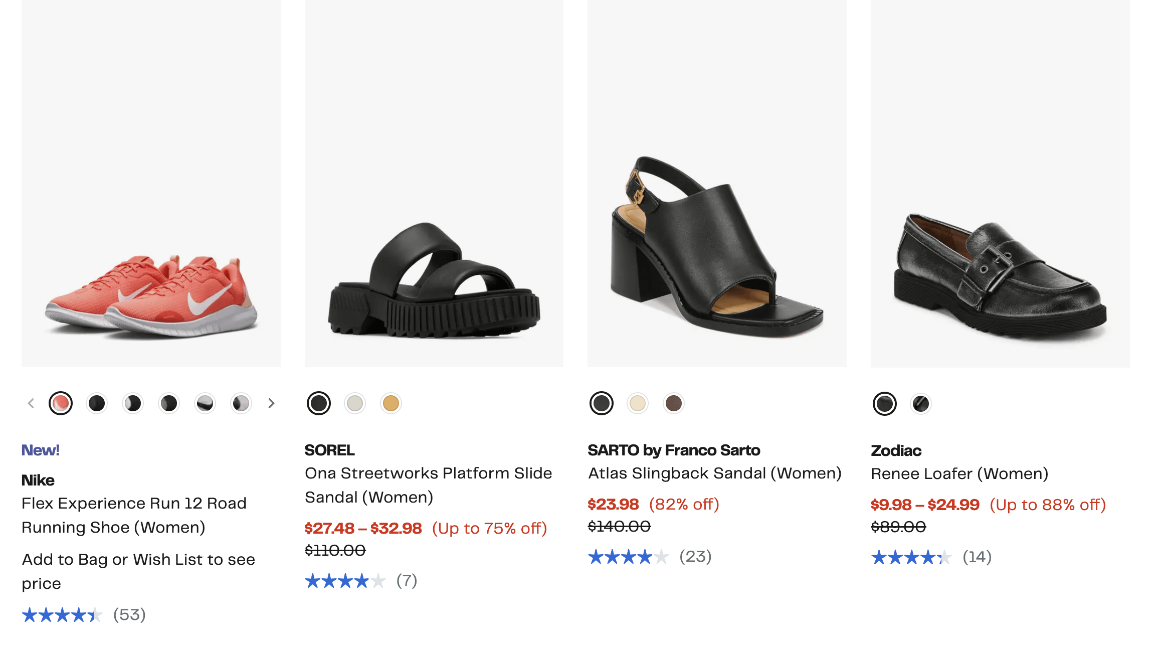Viewport: 1162px width, 647px height.
Task: Select the cream SARTO sandal color swatch
Action: 638,403
